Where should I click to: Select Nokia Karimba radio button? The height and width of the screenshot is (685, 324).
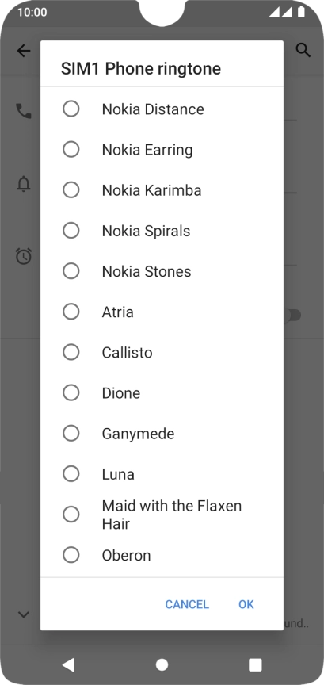tap(71, 190)
